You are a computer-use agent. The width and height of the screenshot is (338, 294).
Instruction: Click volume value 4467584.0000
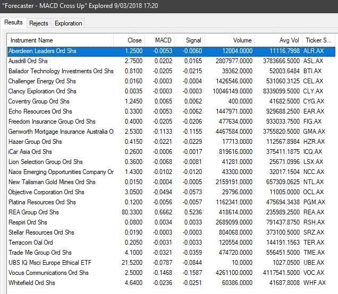click(234, 132)
